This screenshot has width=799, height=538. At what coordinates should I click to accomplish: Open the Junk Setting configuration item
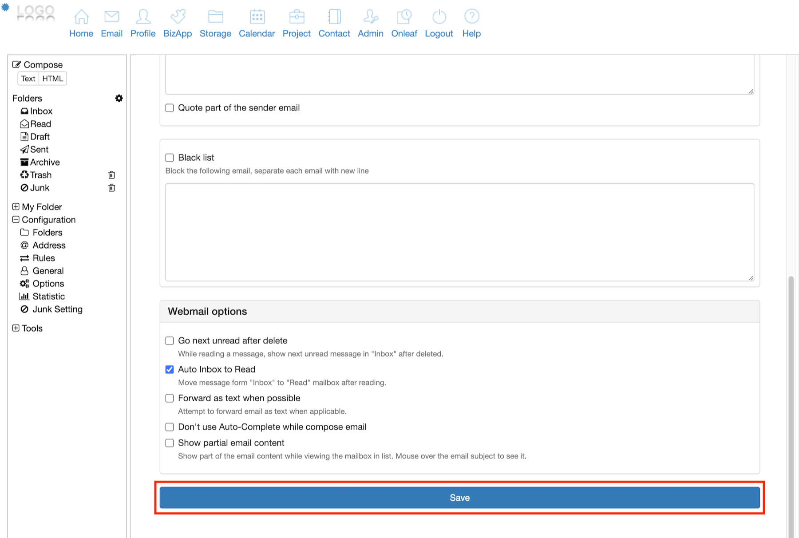(57, 309)
